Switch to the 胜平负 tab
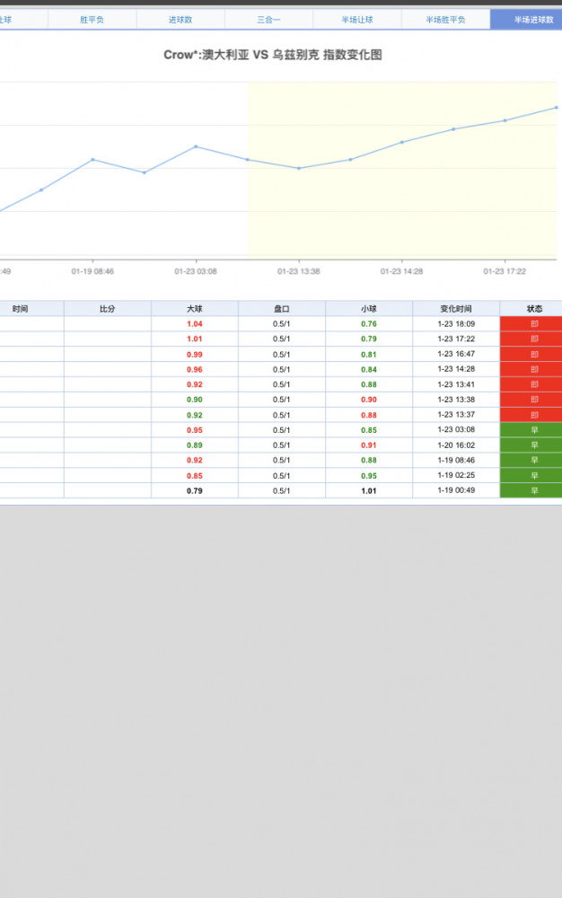This screenshot has height=898, width=562. coord(92,20)
